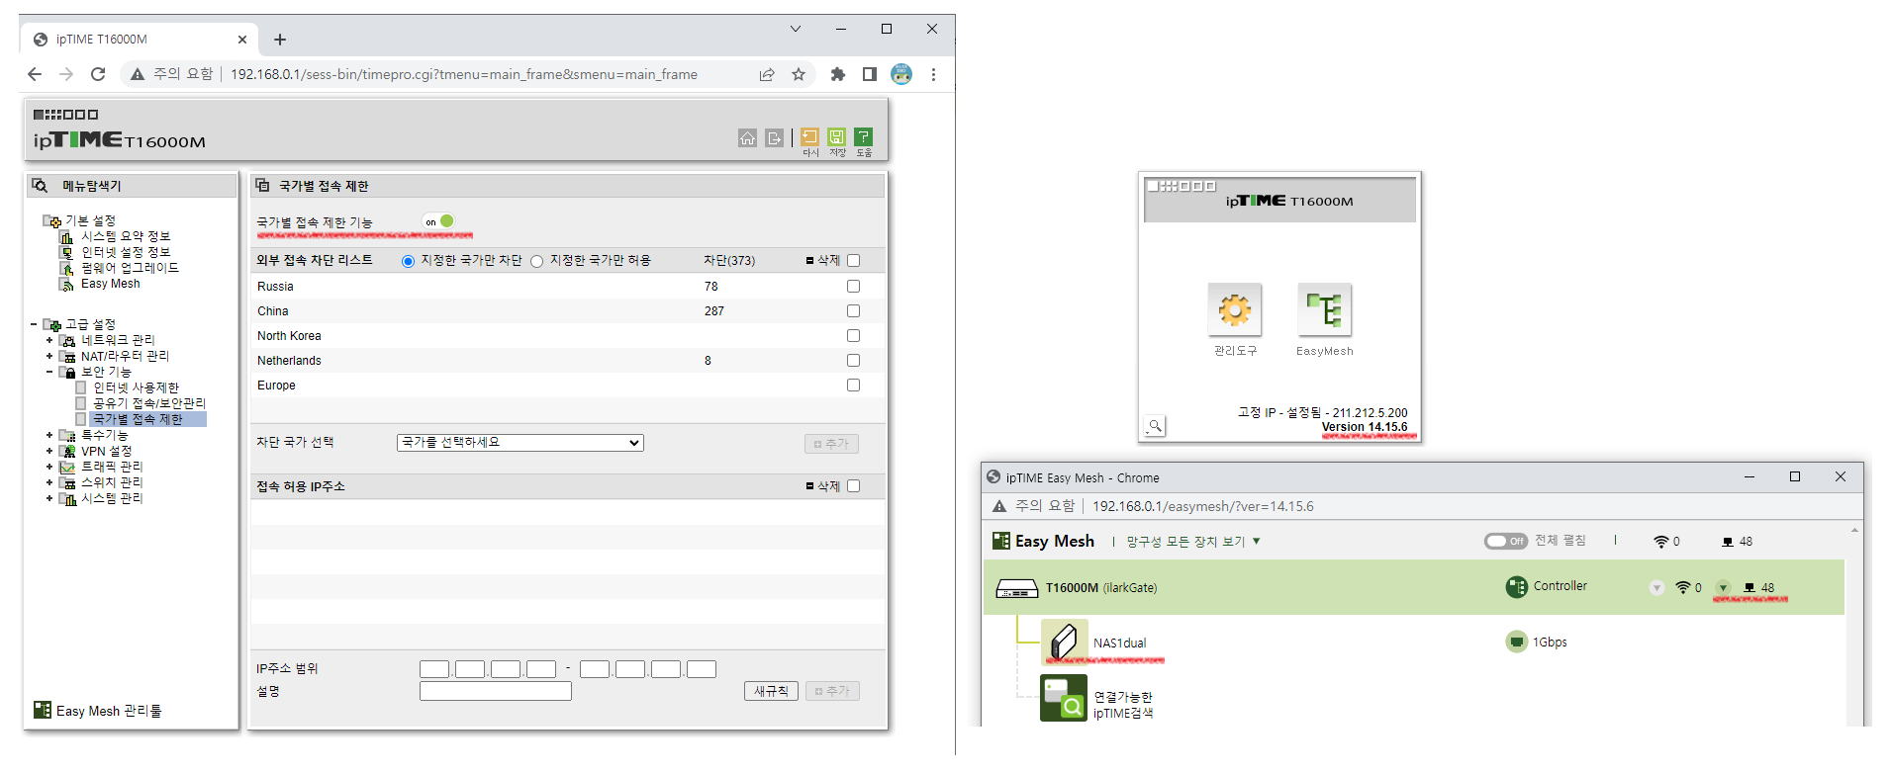Check the Europe row checkbox

point(853,386)
